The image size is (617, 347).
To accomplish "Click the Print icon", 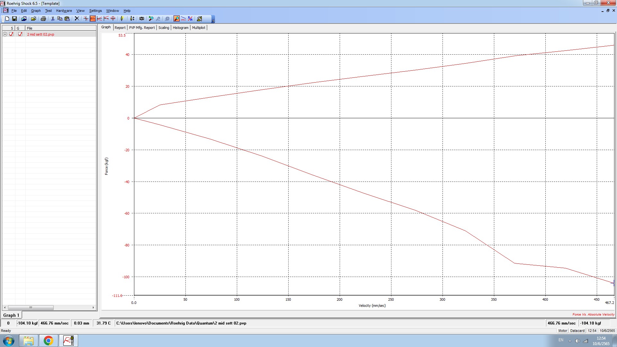I will pyautogui.click(x=43, y=19).
